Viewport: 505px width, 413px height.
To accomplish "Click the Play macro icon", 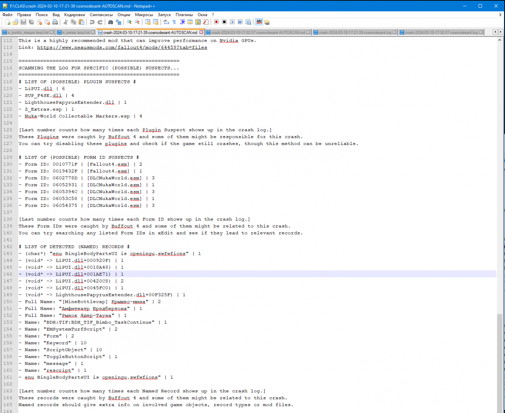I will point(232,22).
